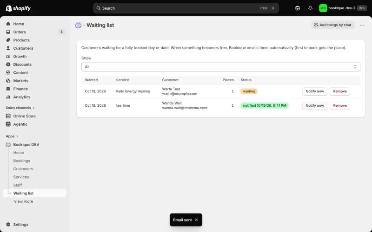This screenshot has width=372, height=232.
Task: Click the search magnifier icon
Action: click(x=98, y=8)
